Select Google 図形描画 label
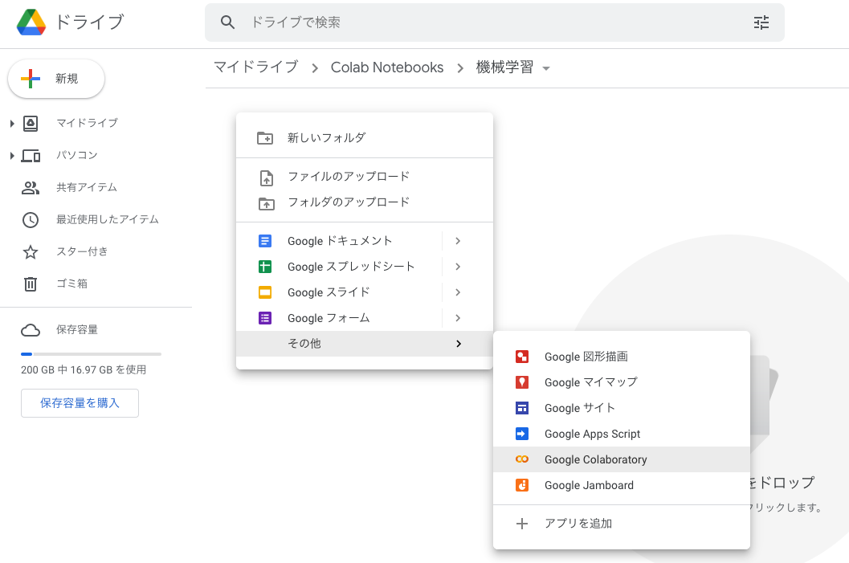This screenshot has width=849, height=563. click(586, 357)
